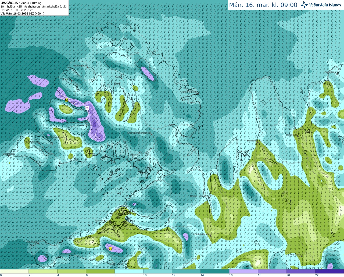Click the 6–8 m/s olive green swatch
The height and width of the screenshot is (277, 344).
[100, 271]
